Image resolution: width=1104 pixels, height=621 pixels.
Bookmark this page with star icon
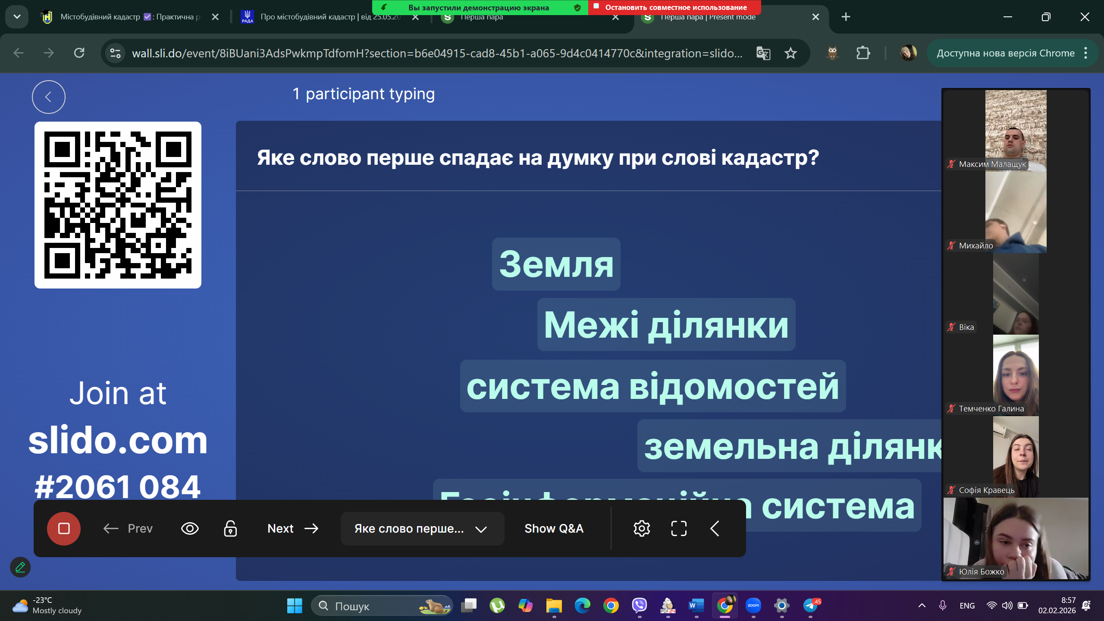tap(790, 53)
